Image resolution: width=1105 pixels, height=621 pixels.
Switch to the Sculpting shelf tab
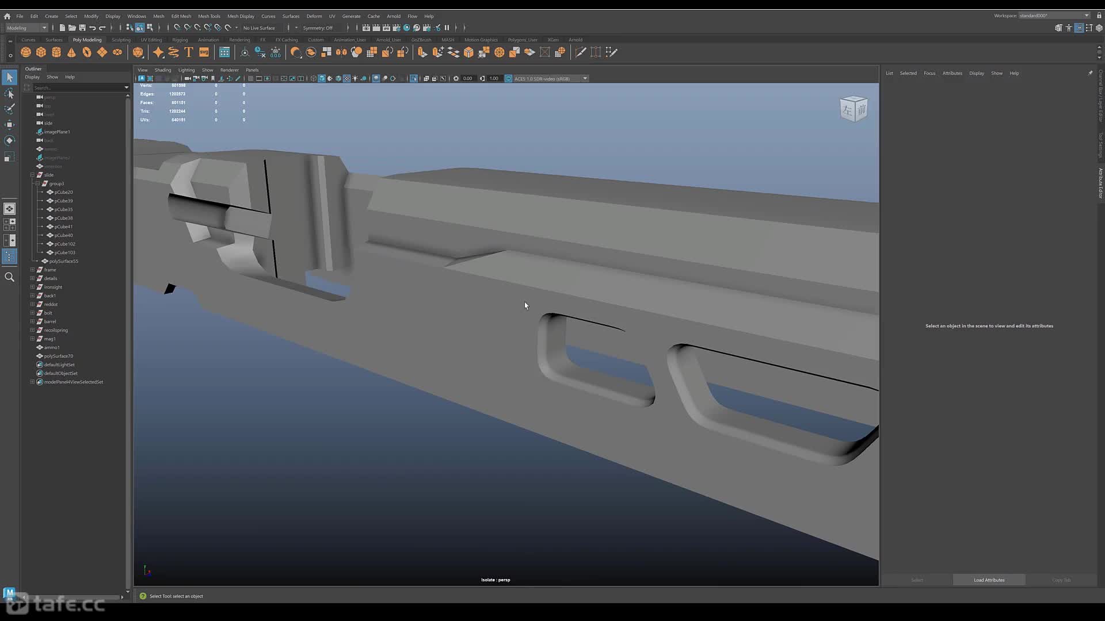click(x=121, y=40)
